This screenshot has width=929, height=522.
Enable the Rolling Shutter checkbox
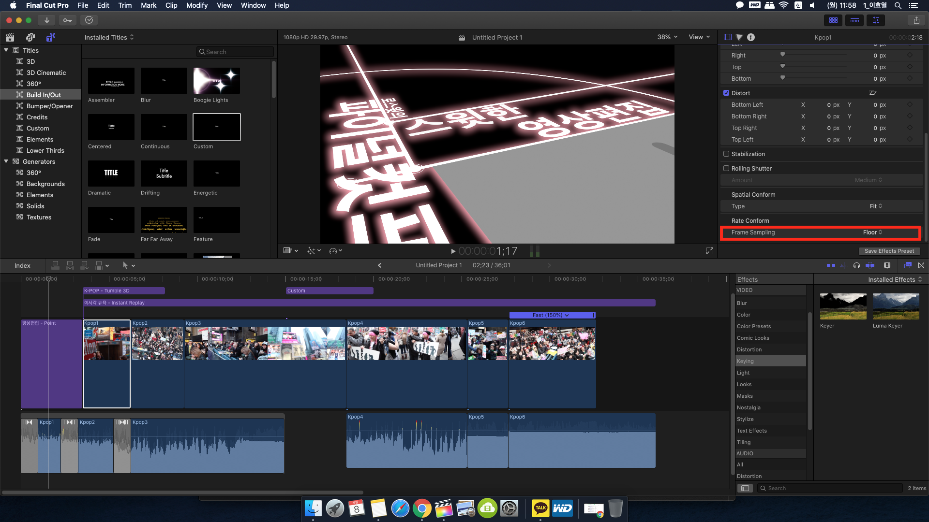(x=726, y=168)
